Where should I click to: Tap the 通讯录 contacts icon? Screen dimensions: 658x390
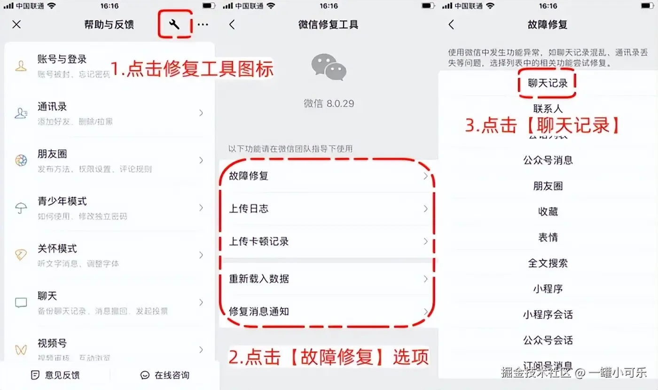pos(21,113)
